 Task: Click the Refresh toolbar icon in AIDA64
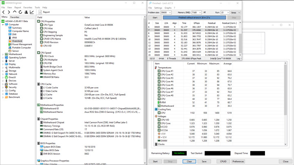point(20,12)
